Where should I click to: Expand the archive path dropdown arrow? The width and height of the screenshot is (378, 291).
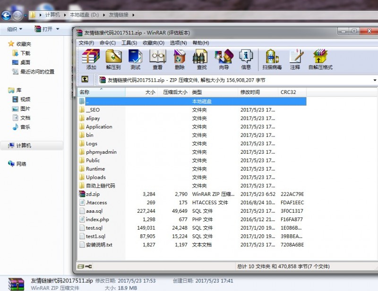click(x=375, y=80)
